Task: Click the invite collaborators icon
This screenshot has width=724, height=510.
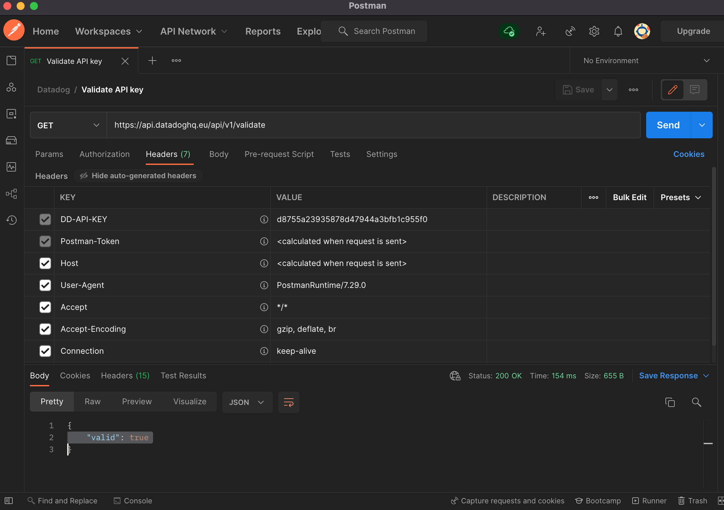Action: pyautogui.click(x=541, y=31)
